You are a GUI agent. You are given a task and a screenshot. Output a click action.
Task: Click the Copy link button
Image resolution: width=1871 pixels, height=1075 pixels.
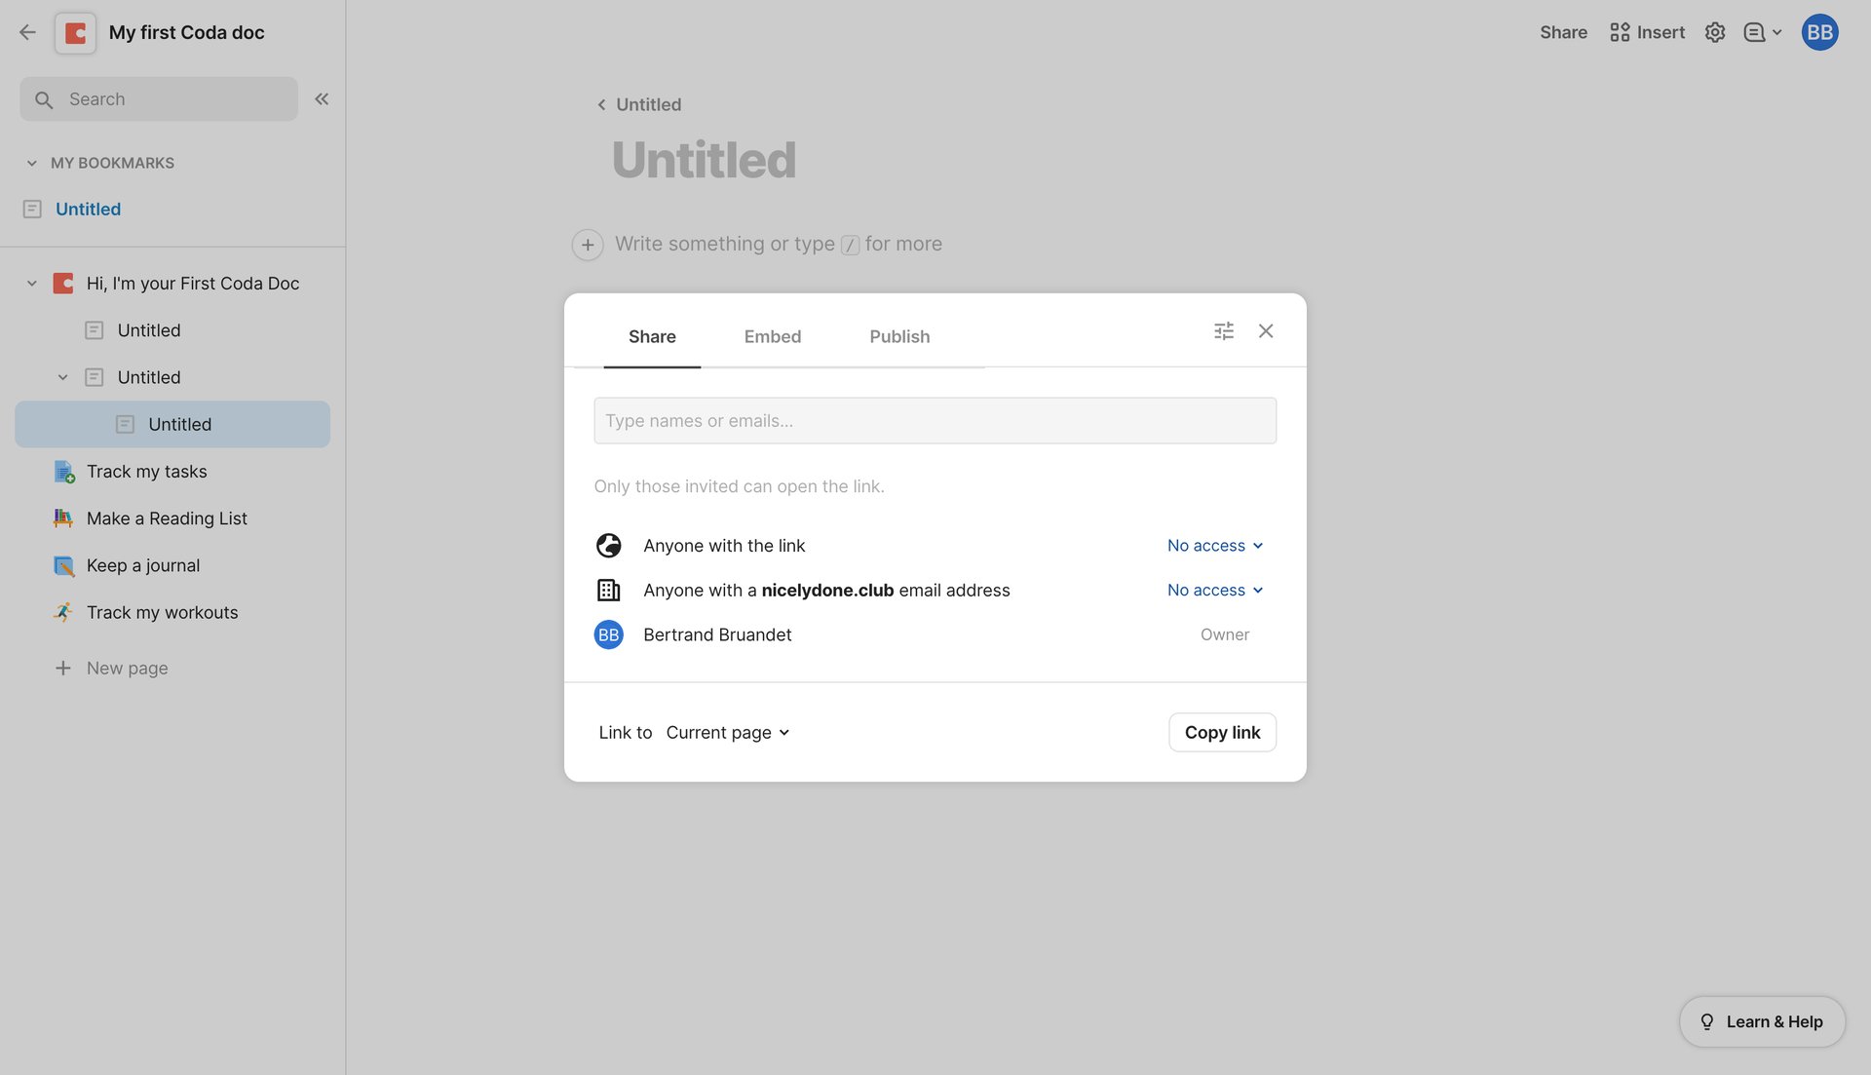1221,732
